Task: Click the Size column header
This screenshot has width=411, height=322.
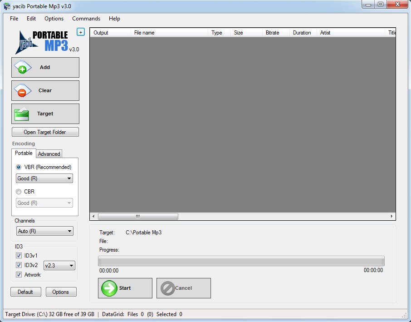Action: [x=246, y=33]
